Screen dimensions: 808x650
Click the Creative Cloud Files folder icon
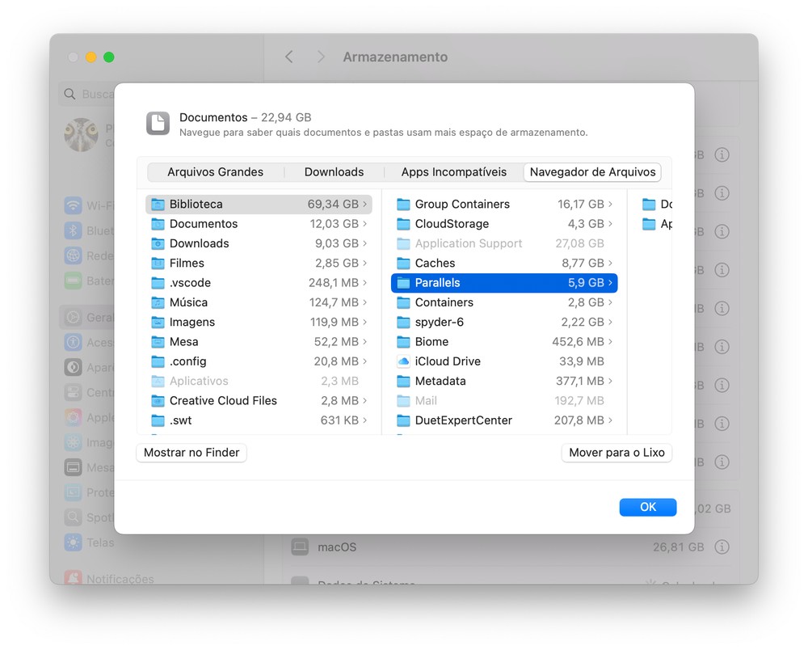point(158,401)
